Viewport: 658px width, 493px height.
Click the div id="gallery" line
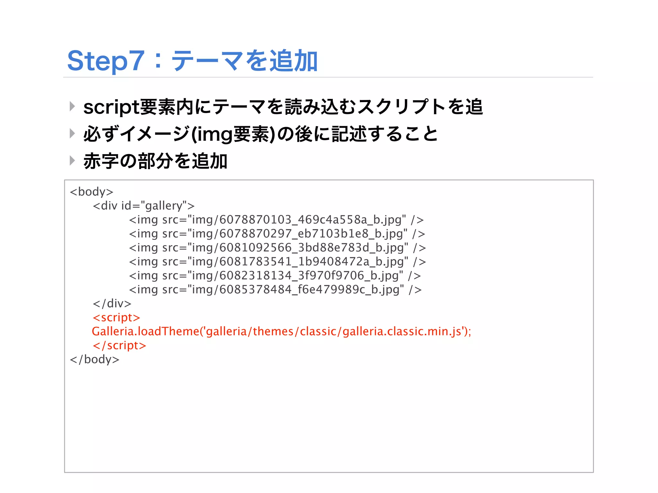[144, 206]
